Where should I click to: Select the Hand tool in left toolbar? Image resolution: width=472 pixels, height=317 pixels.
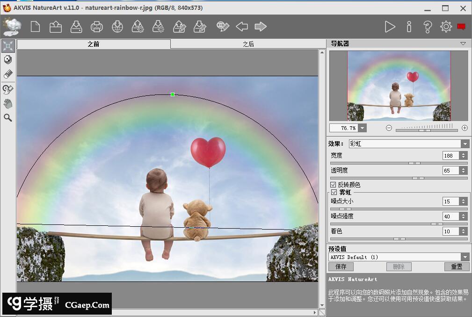[8, 103]
